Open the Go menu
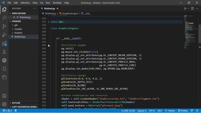 point(41,3)
